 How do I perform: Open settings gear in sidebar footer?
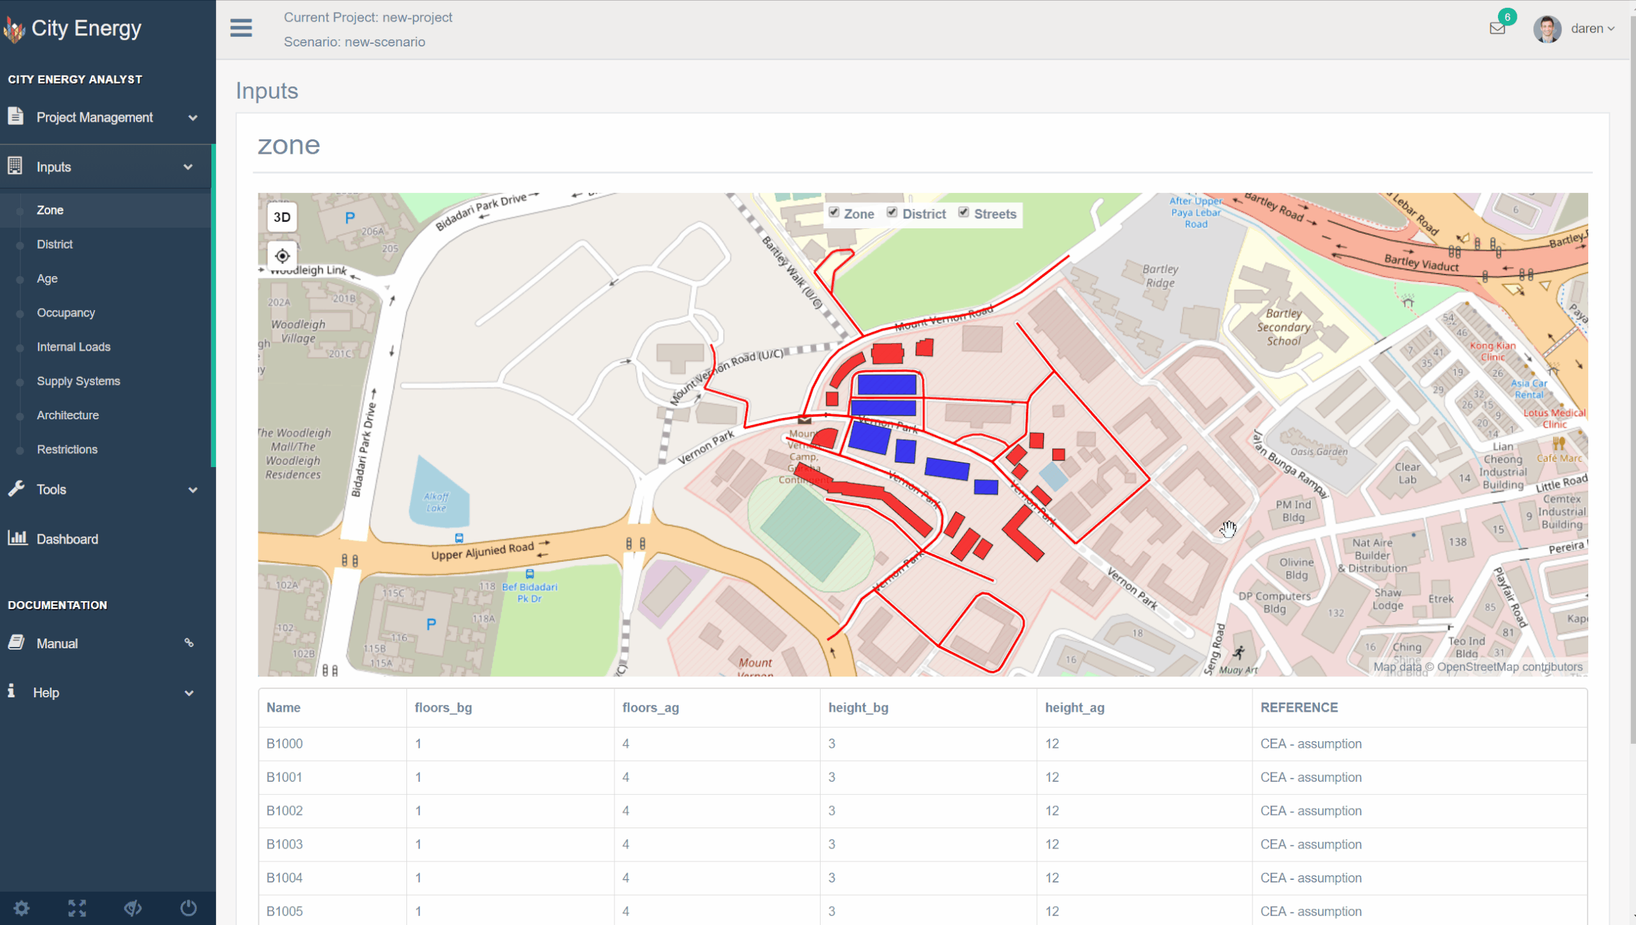22,908
